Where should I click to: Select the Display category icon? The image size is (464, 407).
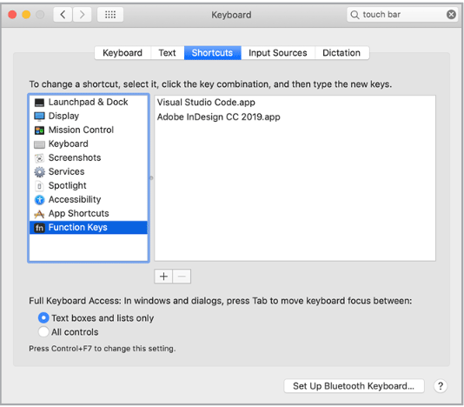tap(39, 117)
